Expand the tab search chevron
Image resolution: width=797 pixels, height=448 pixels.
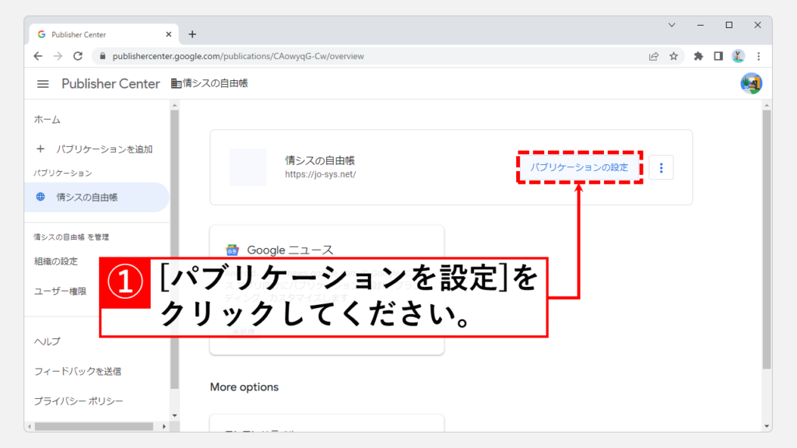click(x=672, y=25)
